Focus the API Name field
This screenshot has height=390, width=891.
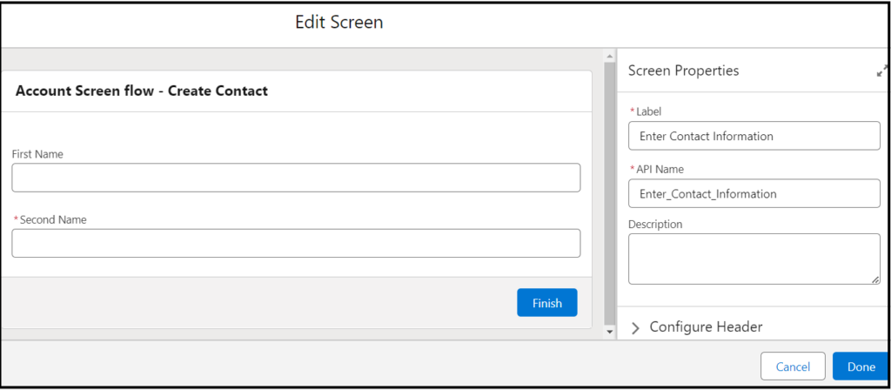(x=754, y=193)
